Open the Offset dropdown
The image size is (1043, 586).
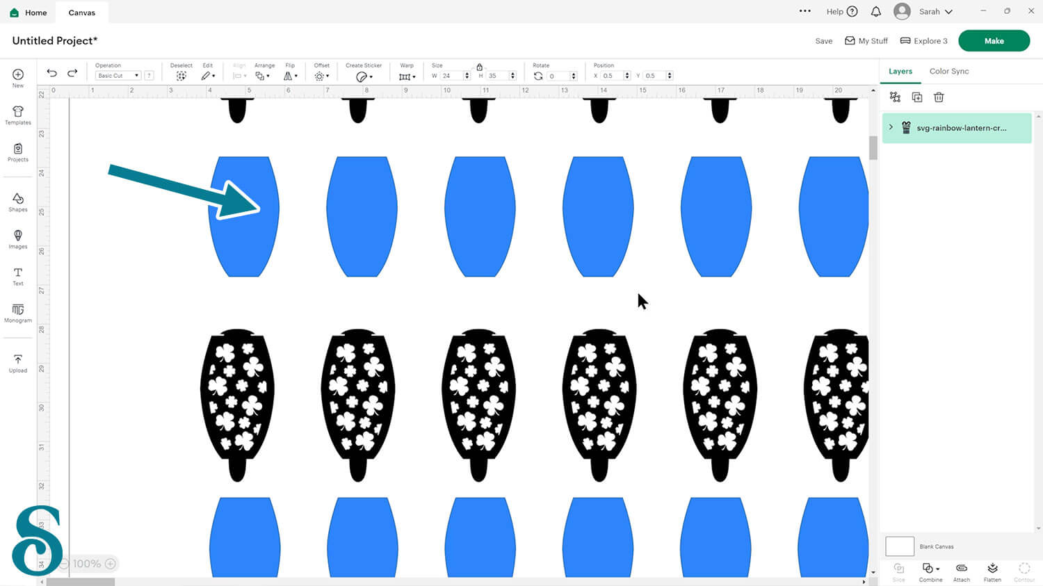(321, 76)
